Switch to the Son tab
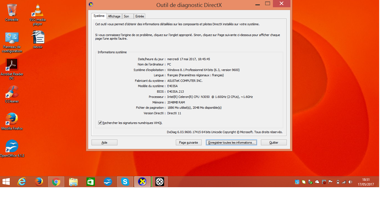Screen dimensions: 380x213 click(x=128, y=16)
